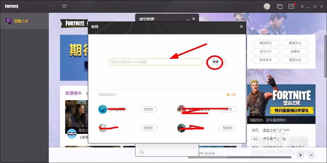The height and width of the screenshot is (163, 327).
Task: Click the QQ号 or Fortnite昵称 search field
Action: 155,62
